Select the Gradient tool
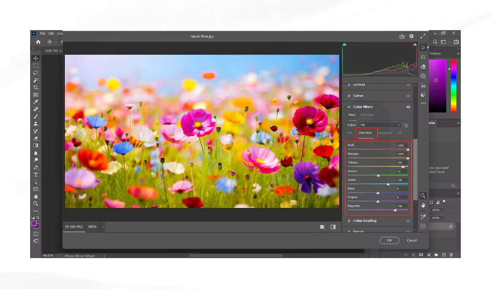Screen dimensions: 491x289 [x=36, y=145]
